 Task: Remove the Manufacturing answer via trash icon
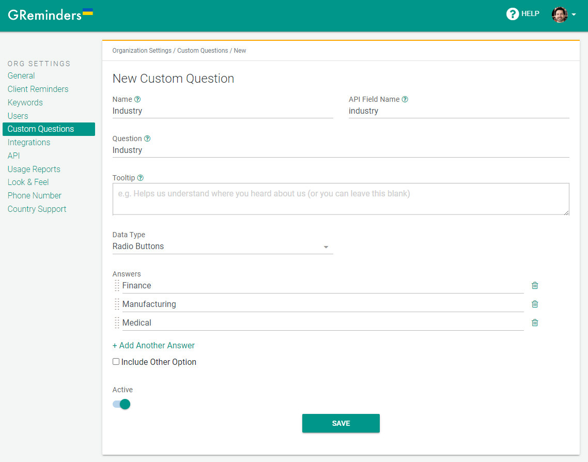pos(535,304)
